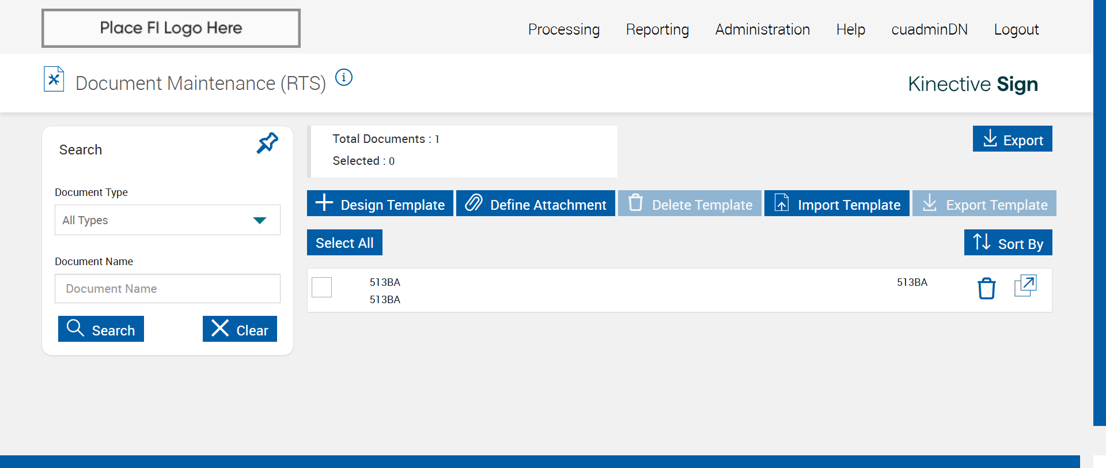The image size is (1106, 468).
Task: Click the Design Template plus button
Action: [x=380, y=203]
